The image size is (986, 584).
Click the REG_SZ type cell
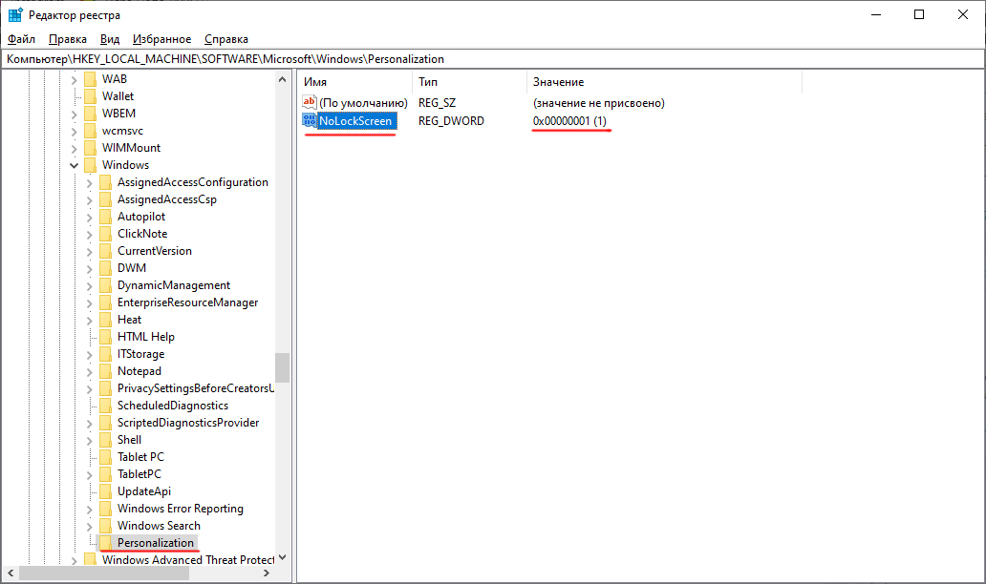point(437,103)
